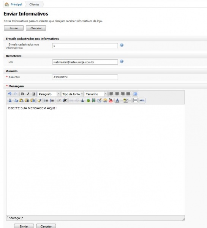Open the Tipo de fonte dropdown

(73, 94)
